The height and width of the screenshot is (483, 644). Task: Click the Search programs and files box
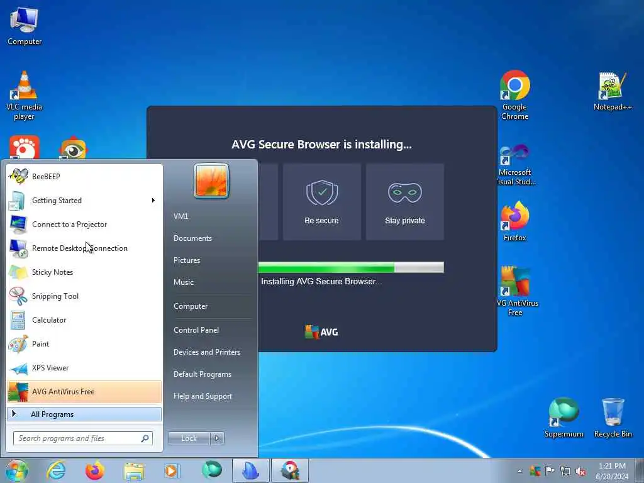(83, 438)
